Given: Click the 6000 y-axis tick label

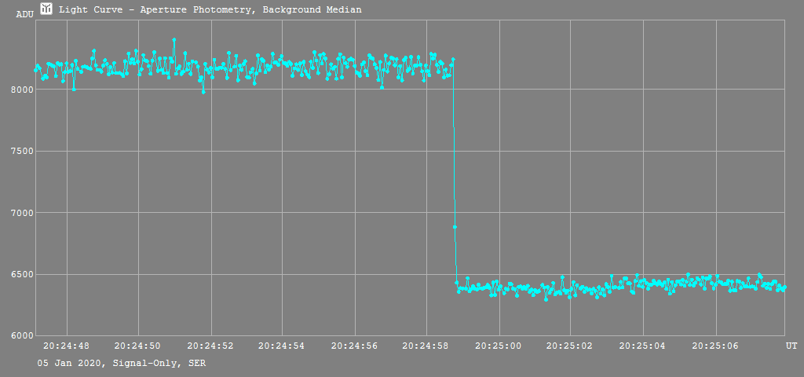Looking at the screenshot, I should (21, 336).
